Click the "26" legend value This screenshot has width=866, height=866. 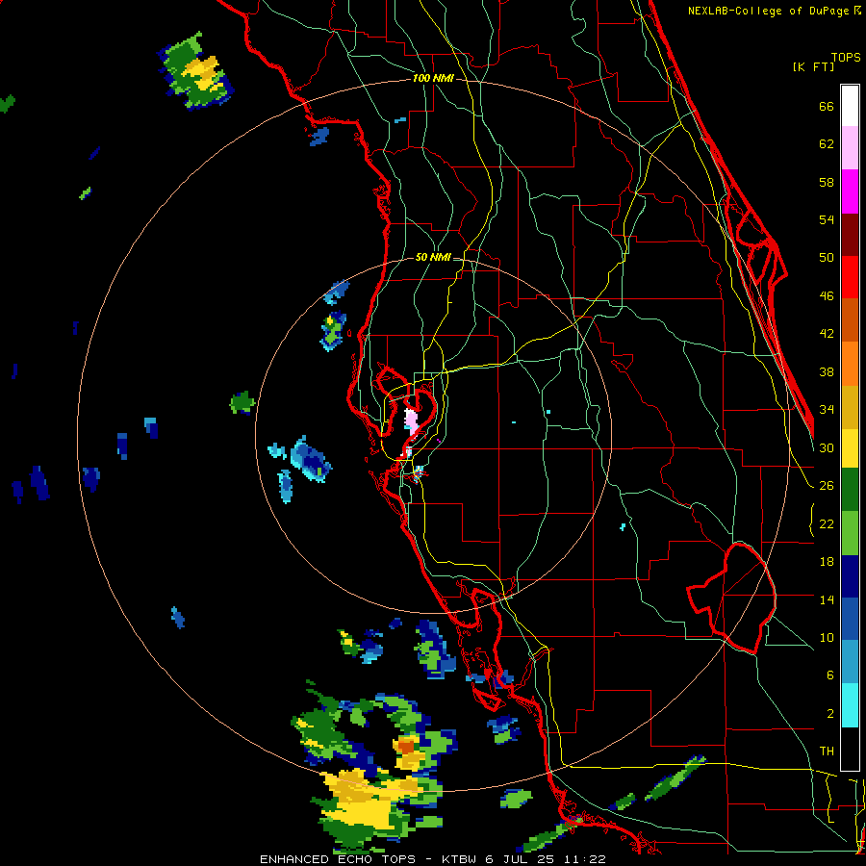(x=827, y=486)
